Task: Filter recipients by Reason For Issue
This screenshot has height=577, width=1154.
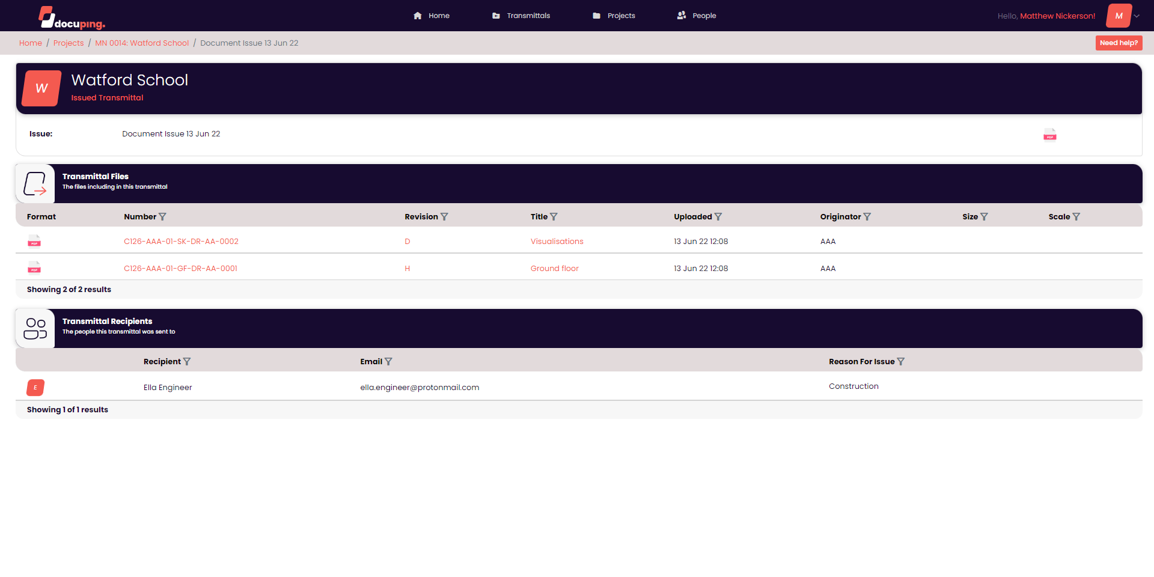Action: click(x=900, y=362)
